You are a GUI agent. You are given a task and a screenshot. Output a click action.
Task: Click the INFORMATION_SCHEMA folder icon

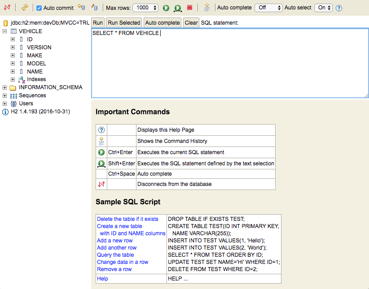pos(13,88)
